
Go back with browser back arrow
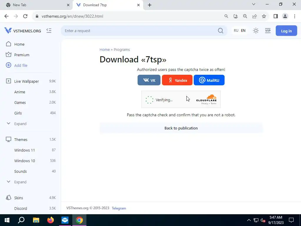(6, 16)
